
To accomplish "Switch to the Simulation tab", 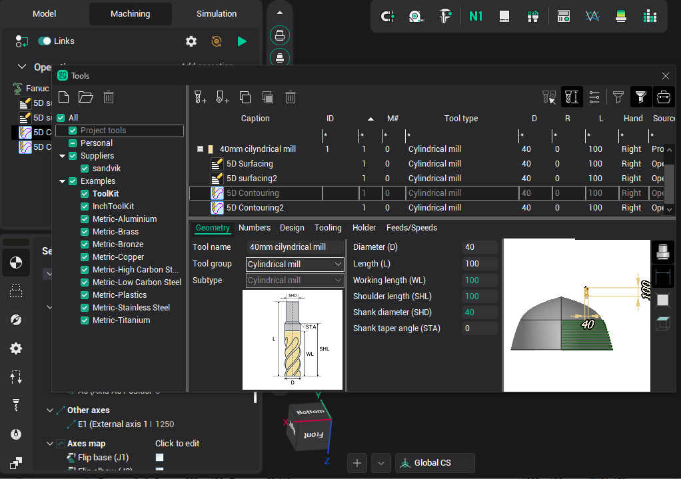I will [217, 14].
